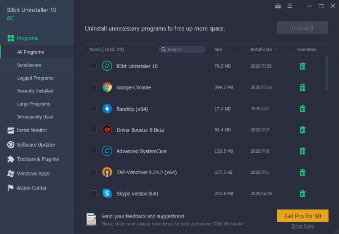Click the Skype app icon
339x234 pixels.
[107, 193]
